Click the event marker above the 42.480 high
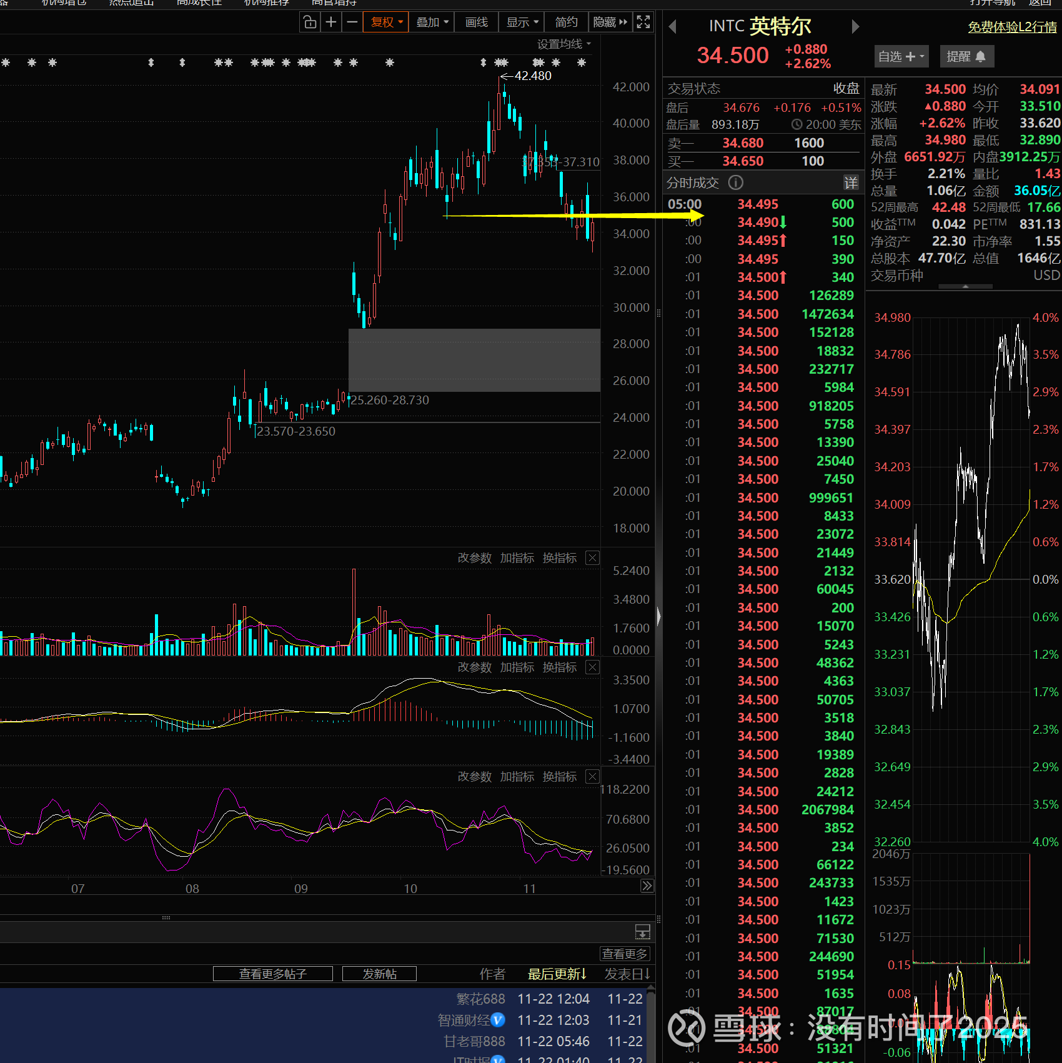Screen dimensions: 1062x1063 tap(501, 62)
